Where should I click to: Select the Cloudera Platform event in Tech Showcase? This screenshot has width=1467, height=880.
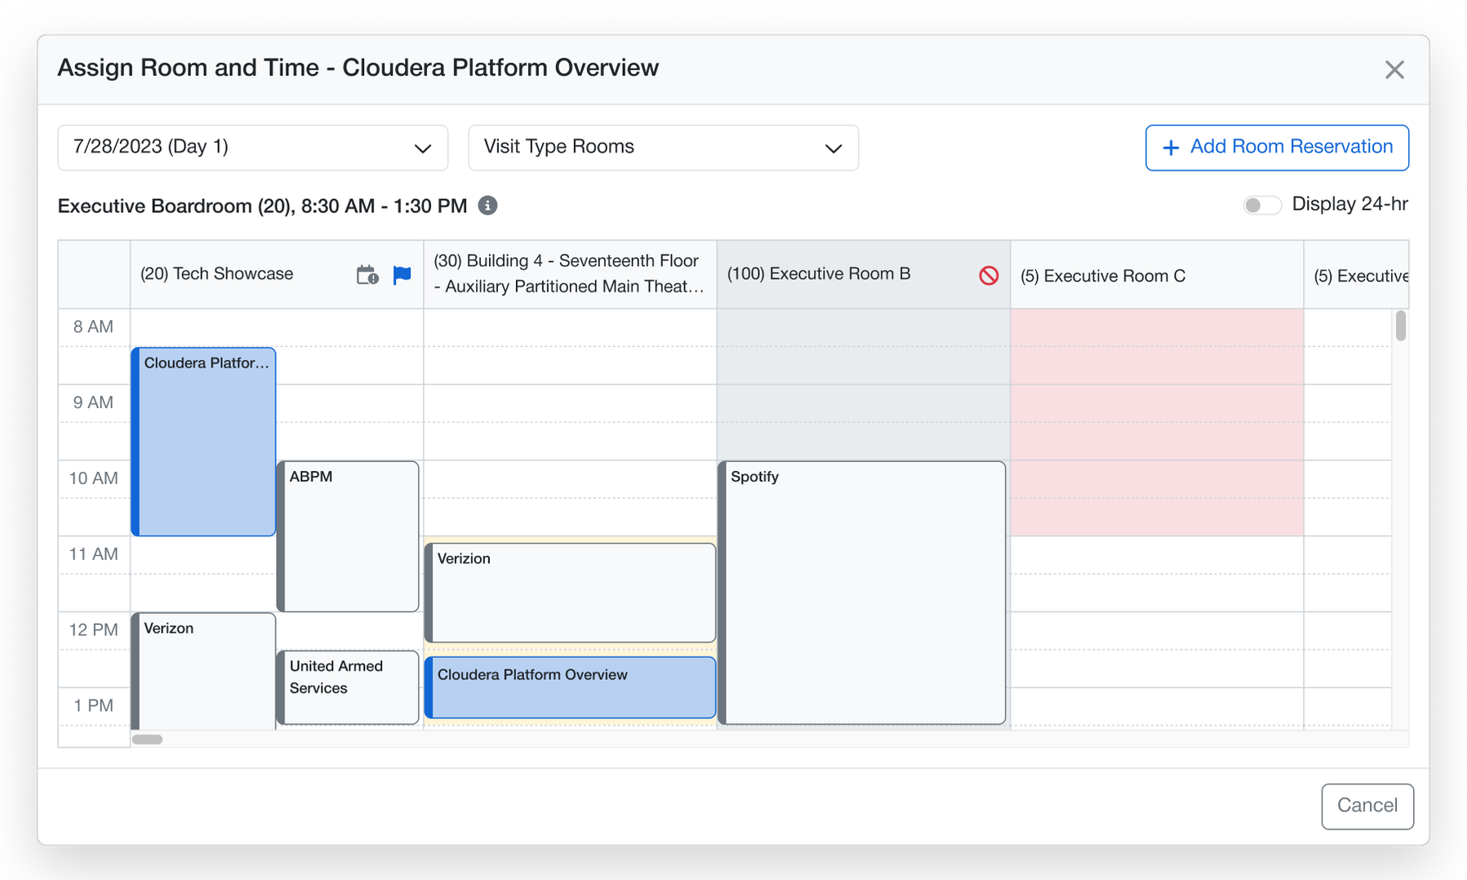[x=203, y=442]
